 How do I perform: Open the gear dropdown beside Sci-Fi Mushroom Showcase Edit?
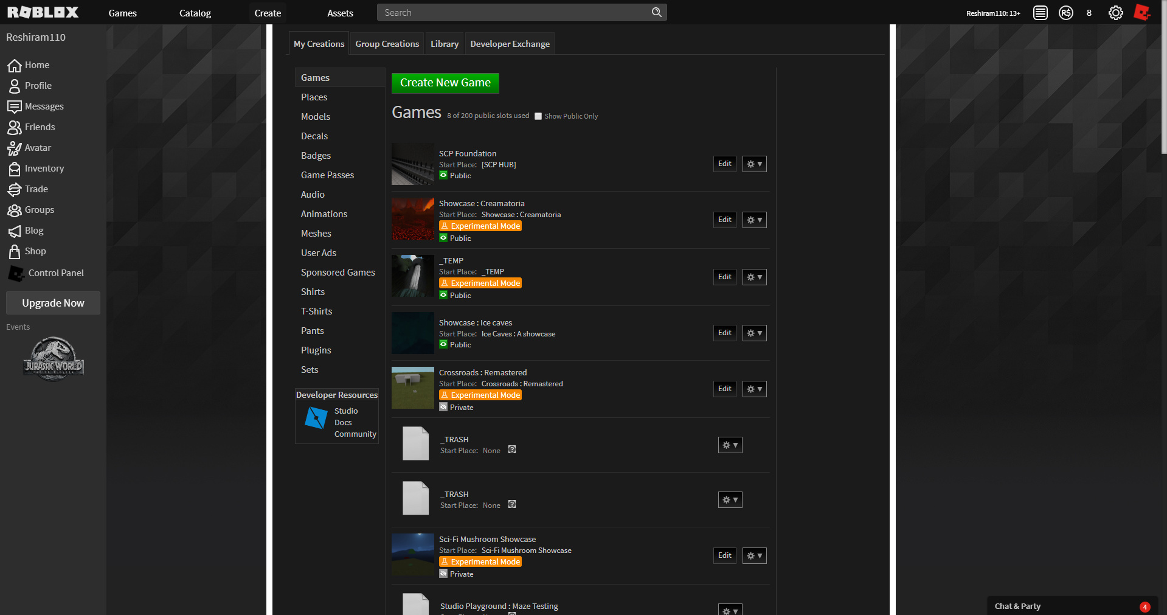point(753,555)
